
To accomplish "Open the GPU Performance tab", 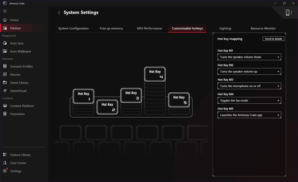I will point(149,28).
